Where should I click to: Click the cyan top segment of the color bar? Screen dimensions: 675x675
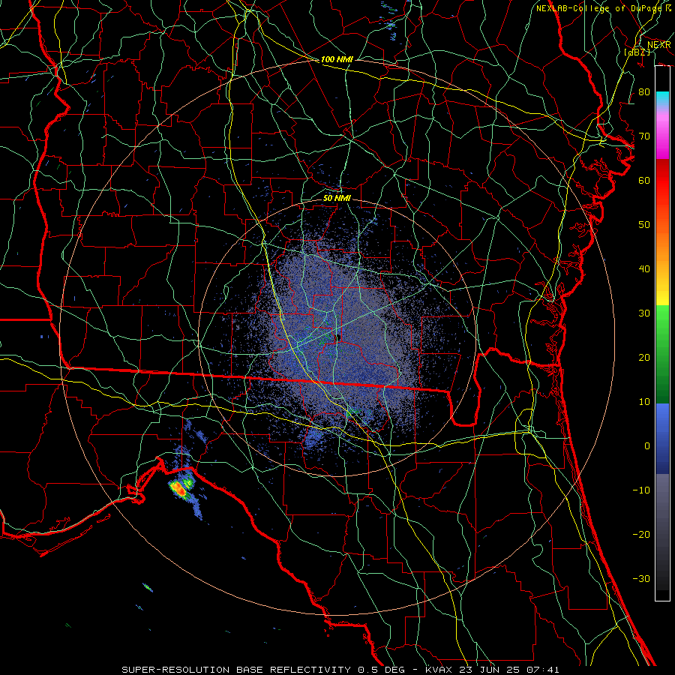(662, 98)
